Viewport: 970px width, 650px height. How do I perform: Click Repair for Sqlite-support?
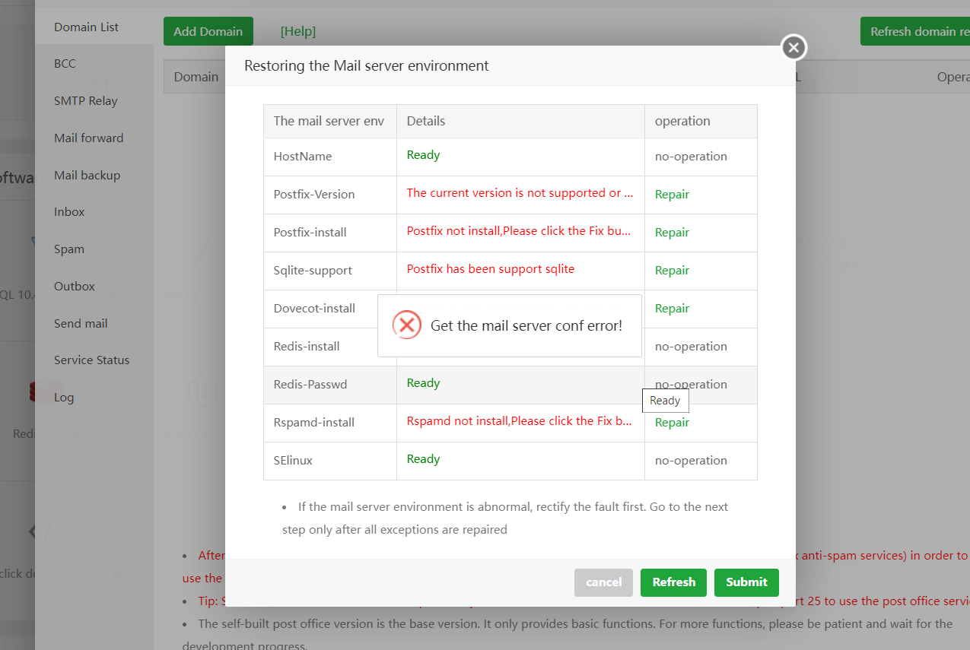click(672, 271)
